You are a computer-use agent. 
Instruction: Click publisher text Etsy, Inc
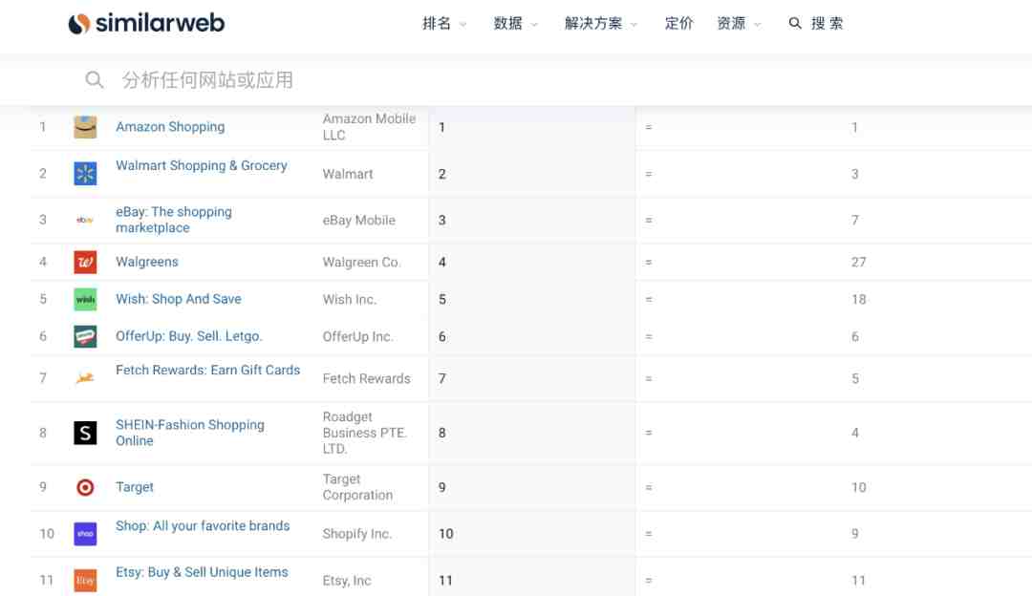pyautogui.click(x=346, y=580)
